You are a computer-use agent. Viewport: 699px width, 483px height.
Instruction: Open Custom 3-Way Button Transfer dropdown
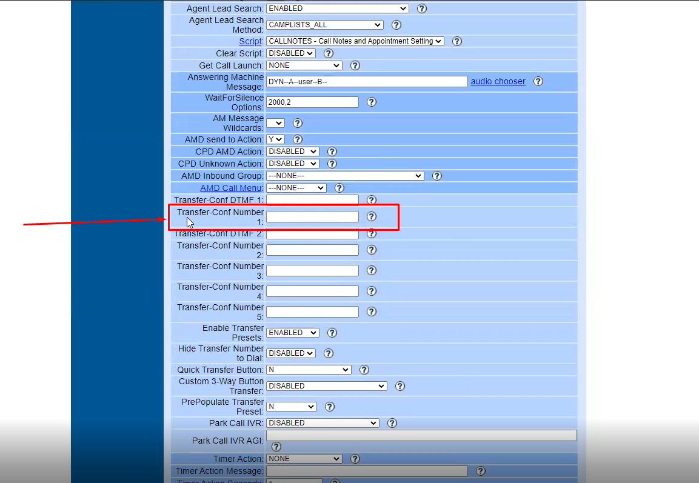click(x=326, y=386)
